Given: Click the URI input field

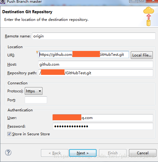Looking at the screenshot, I should pyautogui.click(x=83, y=54).
